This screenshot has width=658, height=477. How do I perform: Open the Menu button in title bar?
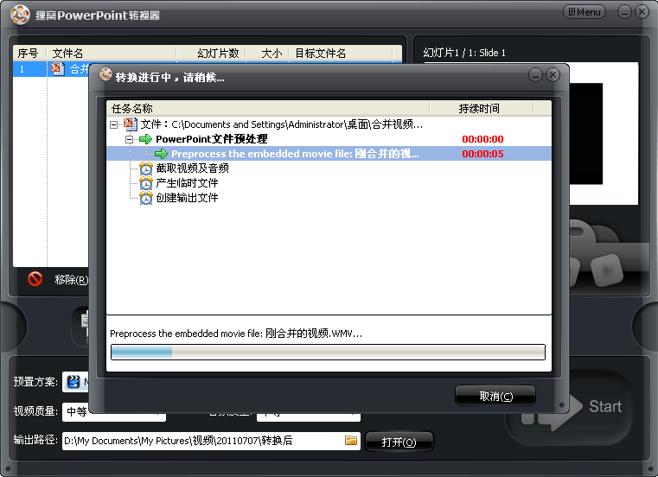click(x=585, y=12)
